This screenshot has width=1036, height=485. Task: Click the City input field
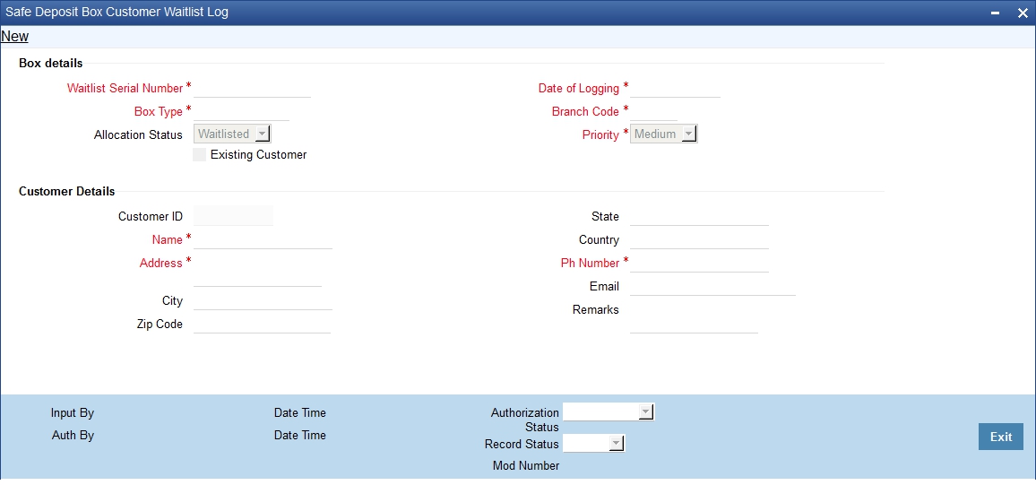click(x=263, y=300)
